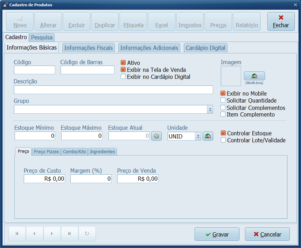The width and height of the screenshot is (301, 248).
Task: Enable Solicitar Quantidade option
Action: click(223, 100)
